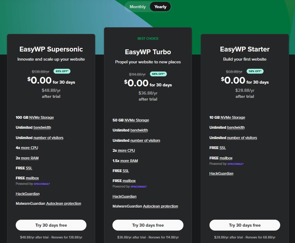Click HackGuardian in the Starter plan
The width and height of the screenshot is (295, 243).
221,174
